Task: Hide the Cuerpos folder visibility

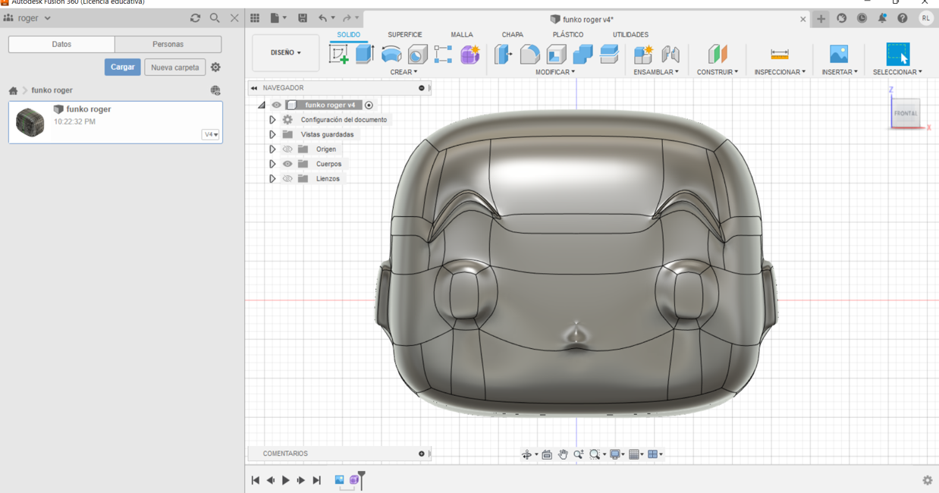Action: [287, 164]
